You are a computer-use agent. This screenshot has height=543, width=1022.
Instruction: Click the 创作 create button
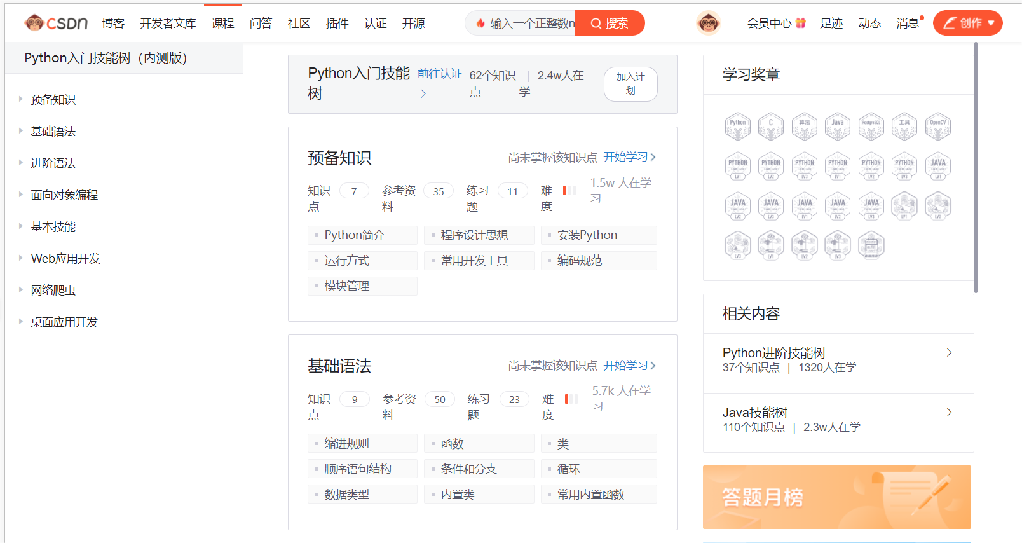coord(968,23)
